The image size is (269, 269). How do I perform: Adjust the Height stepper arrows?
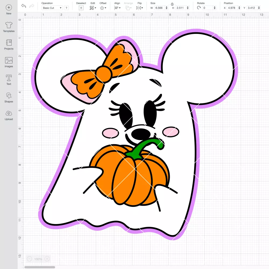(x=188, y=8)
